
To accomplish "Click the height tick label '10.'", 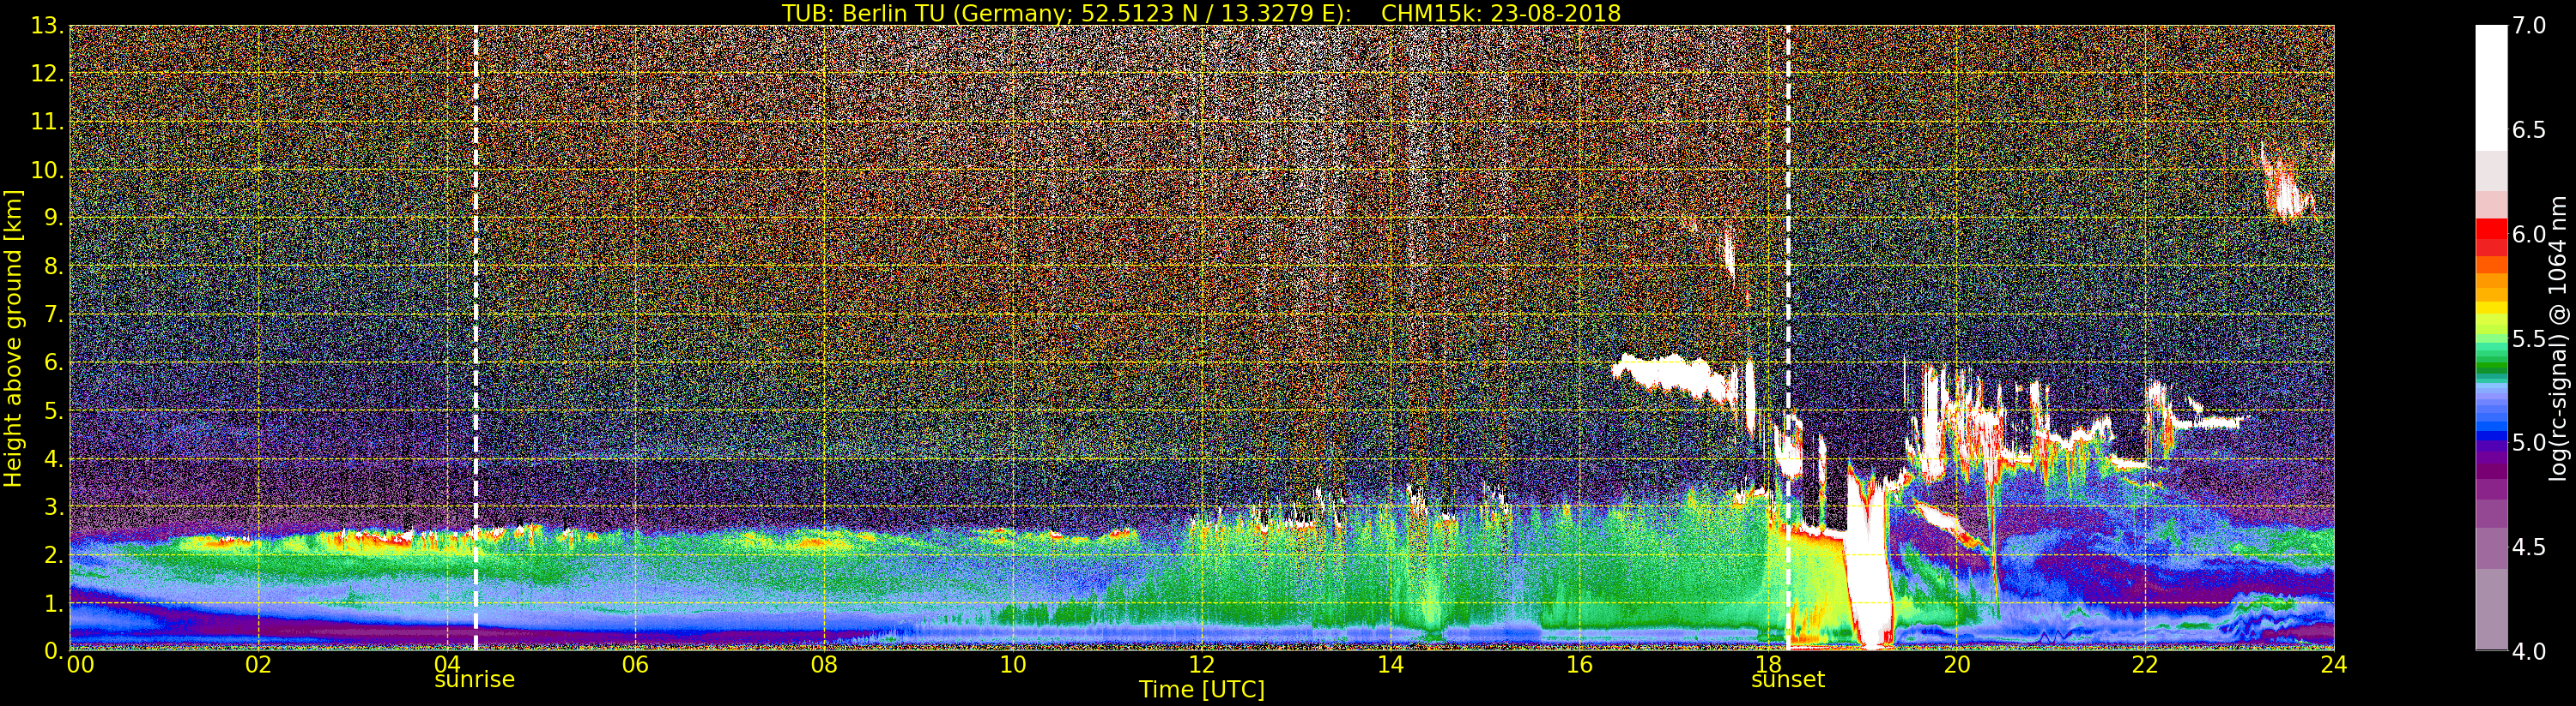I will click(47, 170).
